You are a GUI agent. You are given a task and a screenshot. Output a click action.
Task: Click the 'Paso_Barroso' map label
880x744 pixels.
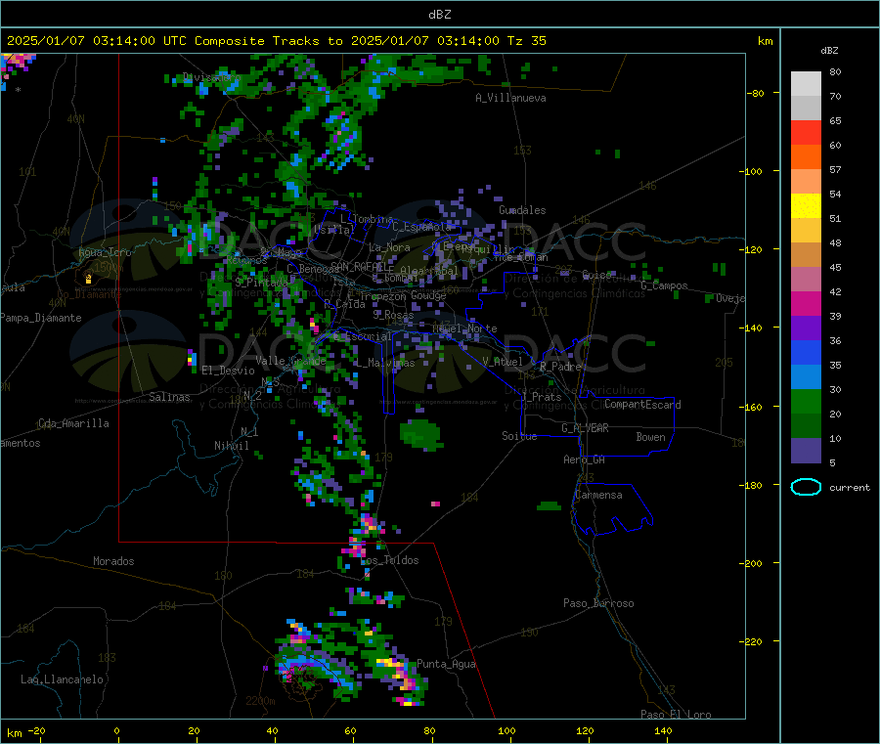click(598, 604)
